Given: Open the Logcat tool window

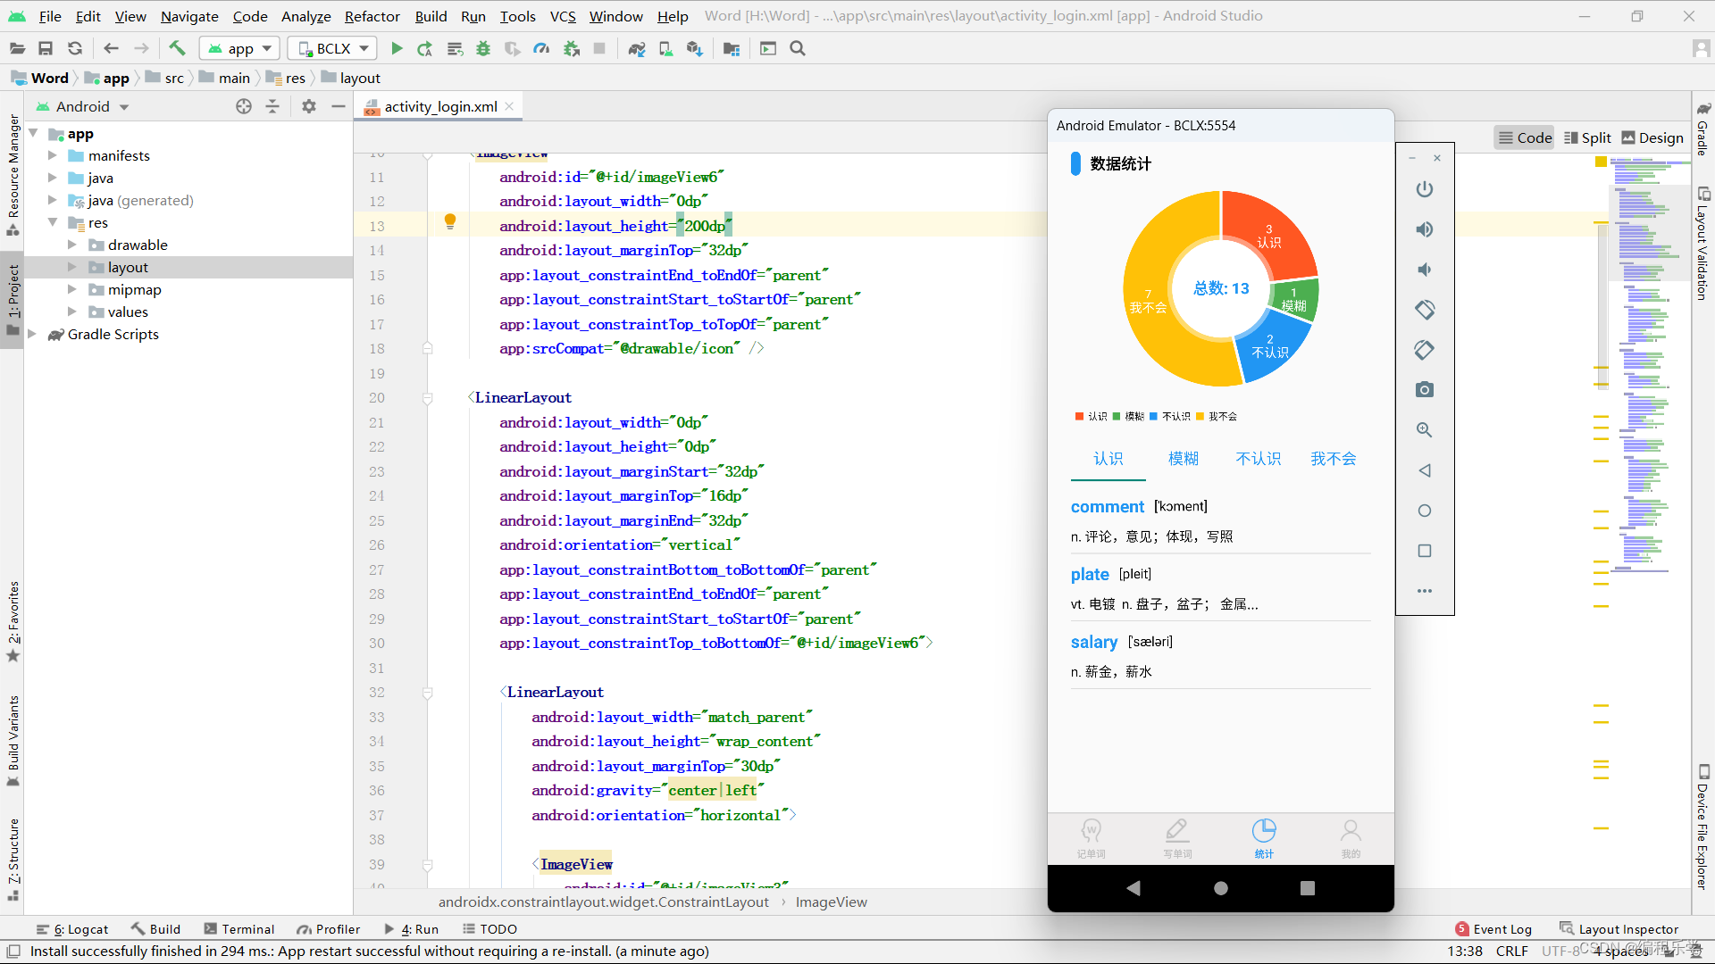Looking at the screenshot, I should click(x=72, y=929).
